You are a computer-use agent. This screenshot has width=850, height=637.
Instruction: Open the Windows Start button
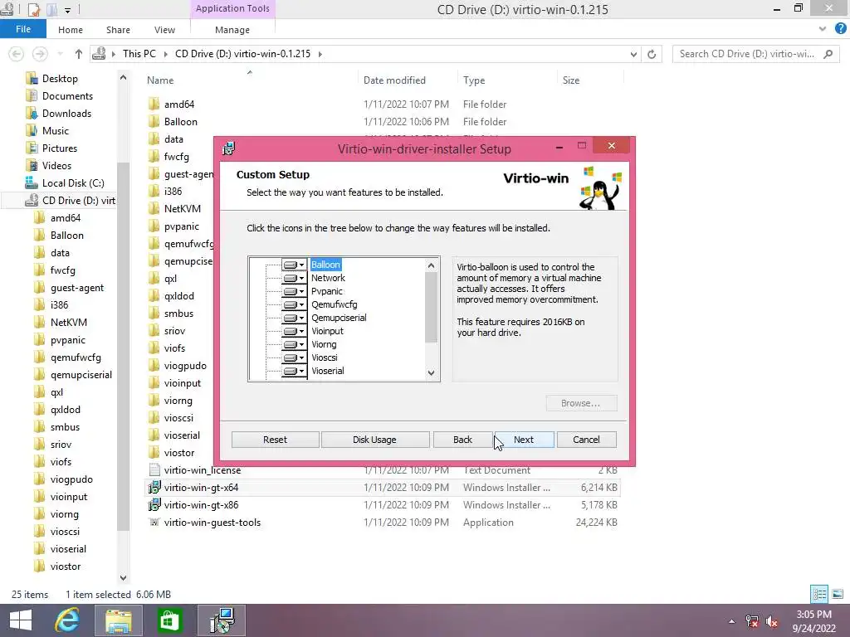coord(21,620)
